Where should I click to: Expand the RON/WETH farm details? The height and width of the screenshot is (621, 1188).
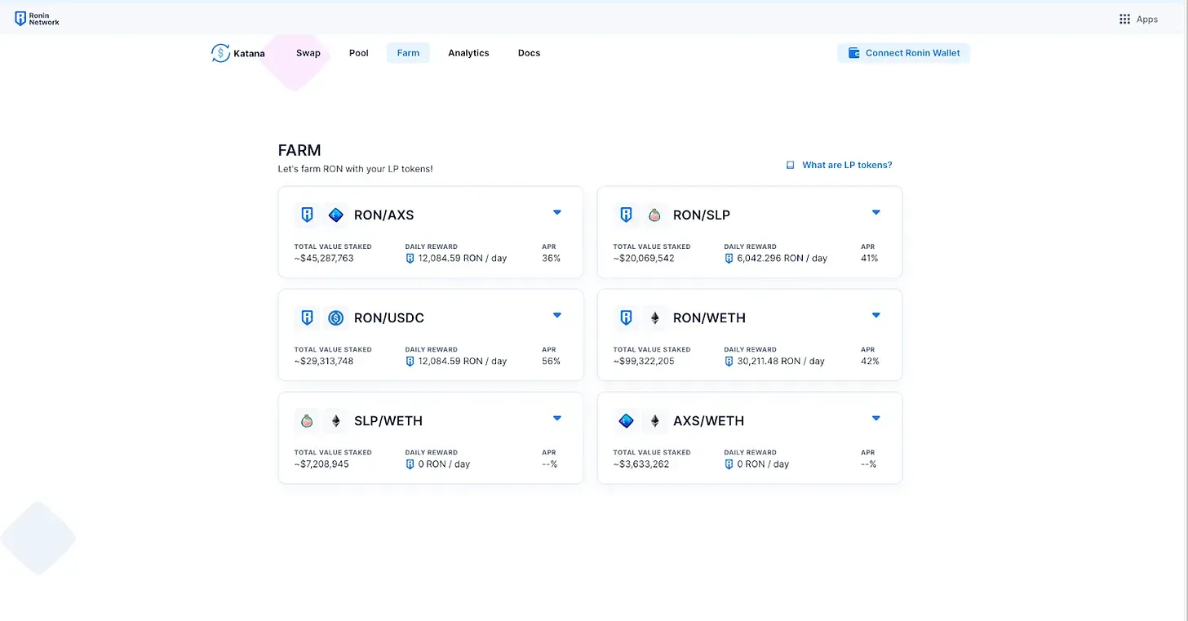875,314
